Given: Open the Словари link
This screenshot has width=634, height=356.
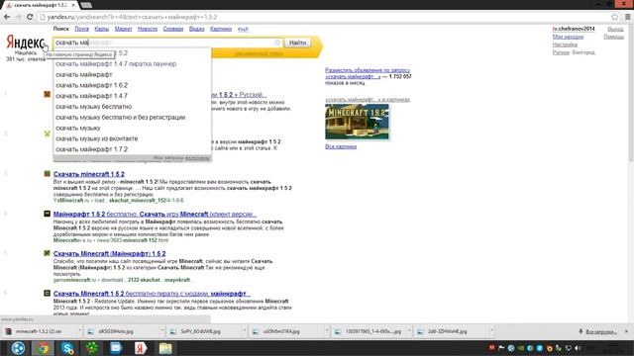Looking at the screenshot, I should [x=173, y=29].
